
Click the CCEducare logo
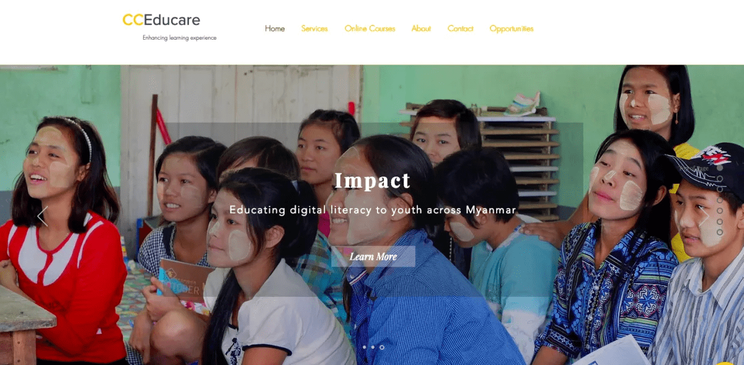pos(161,20)
